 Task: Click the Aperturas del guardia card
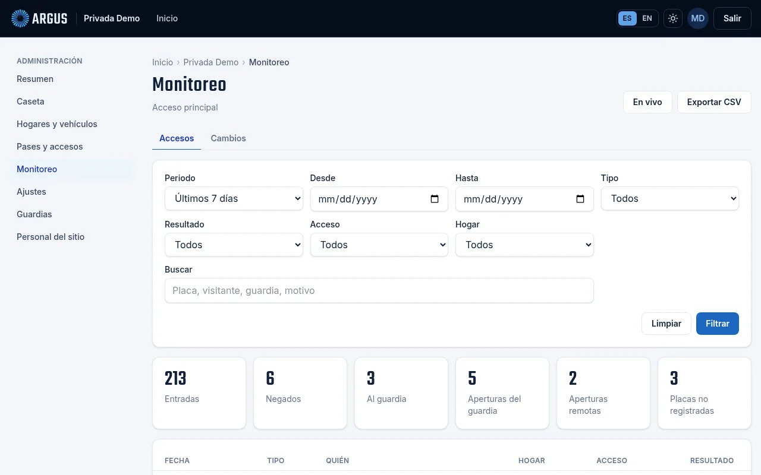coord(502,393)
